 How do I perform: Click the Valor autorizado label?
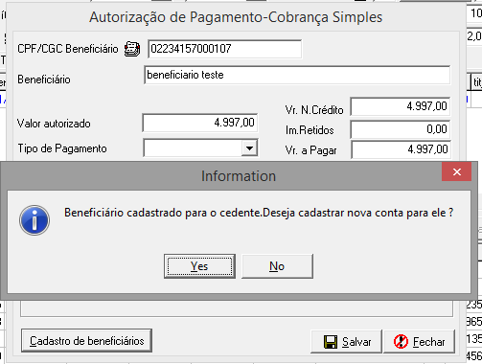pyautogui.click(x=54, y=124)
